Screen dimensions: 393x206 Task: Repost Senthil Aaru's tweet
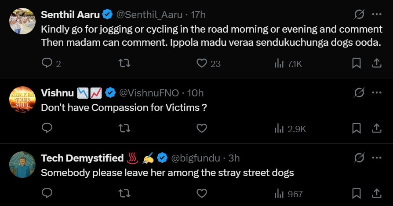tap(124, 63)
